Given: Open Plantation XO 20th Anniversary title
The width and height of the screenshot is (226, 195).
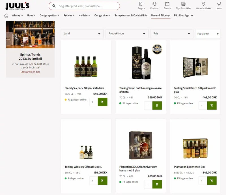Looking at the screenshot, I should 138,168.
